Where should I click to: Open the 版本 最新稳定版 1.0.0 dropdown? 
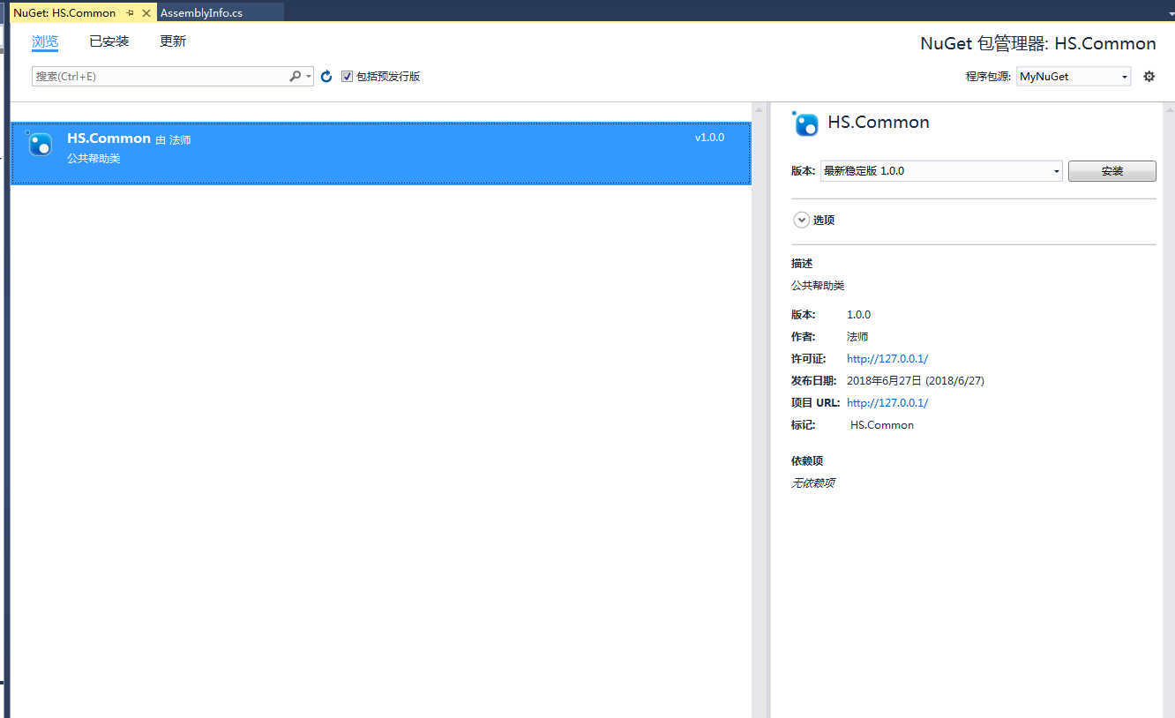pos(941,171)
